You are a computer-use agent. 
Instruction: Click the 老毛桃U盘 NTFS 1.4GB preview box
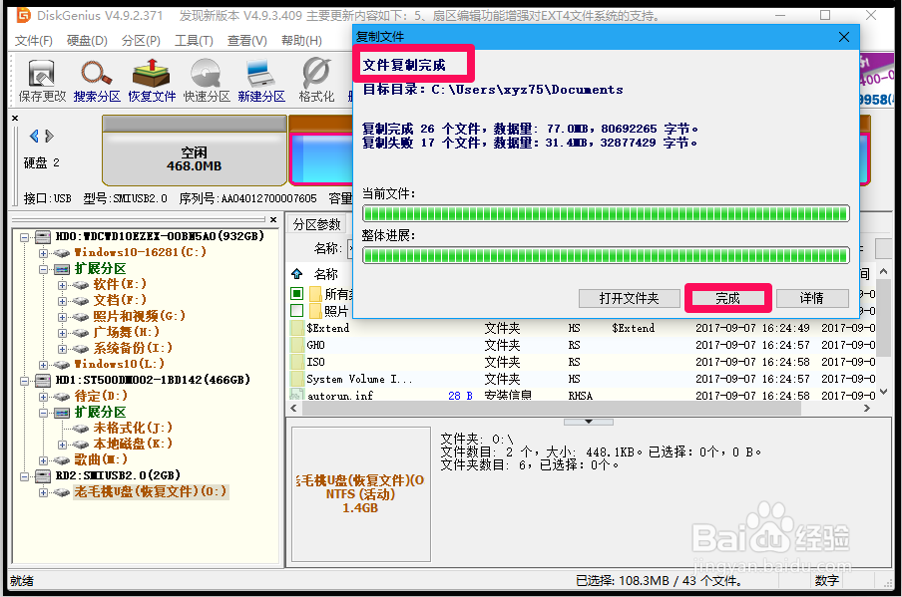360,494
